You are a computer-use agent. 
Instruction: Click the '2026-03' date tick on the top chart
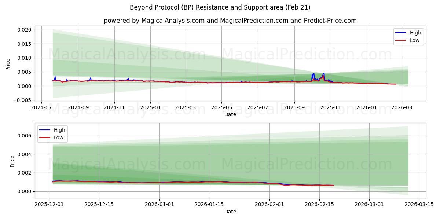tap(402, 108)
